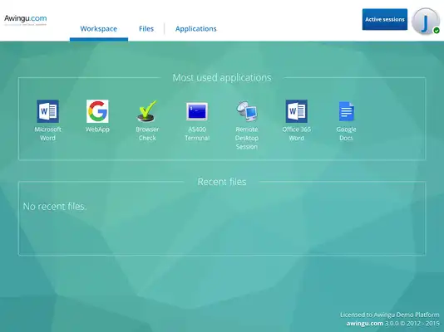Open the WebApp Google icon
Viewport: 444px width, 332px height.
(97, 111)
